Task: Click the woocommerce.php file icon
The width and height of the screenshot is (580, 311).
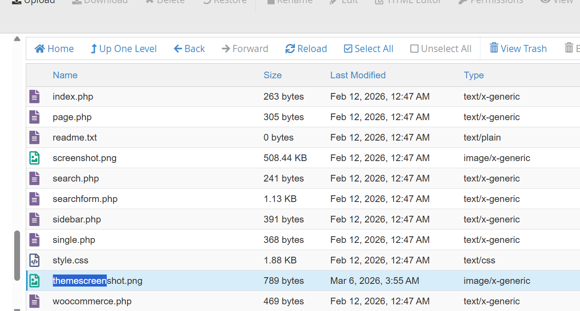Action: click(x=35, y=301)
